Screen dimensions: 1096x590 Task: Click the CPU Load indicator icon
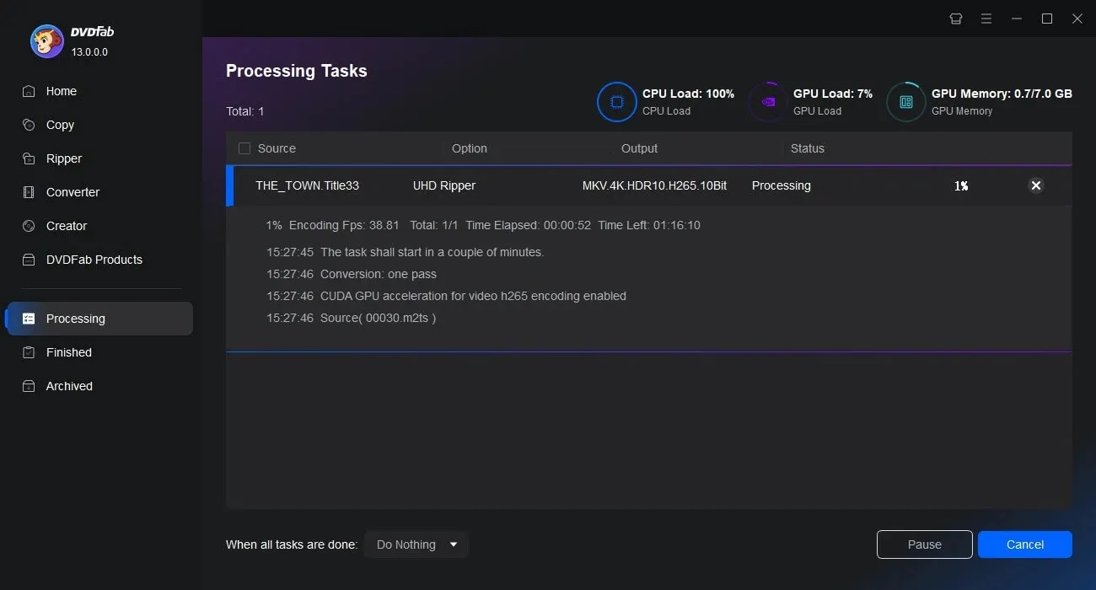point(616,101)
